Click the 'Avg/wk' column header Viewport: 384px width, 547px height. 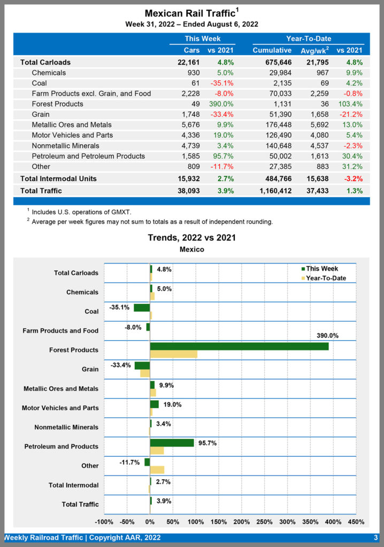[x=313, y=50]
